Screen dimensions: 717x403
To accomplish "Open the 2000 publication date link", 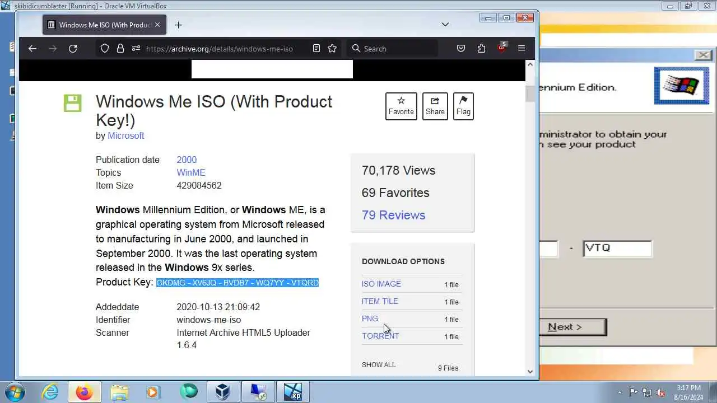I will pyautogui.click(x=187, y=160).
